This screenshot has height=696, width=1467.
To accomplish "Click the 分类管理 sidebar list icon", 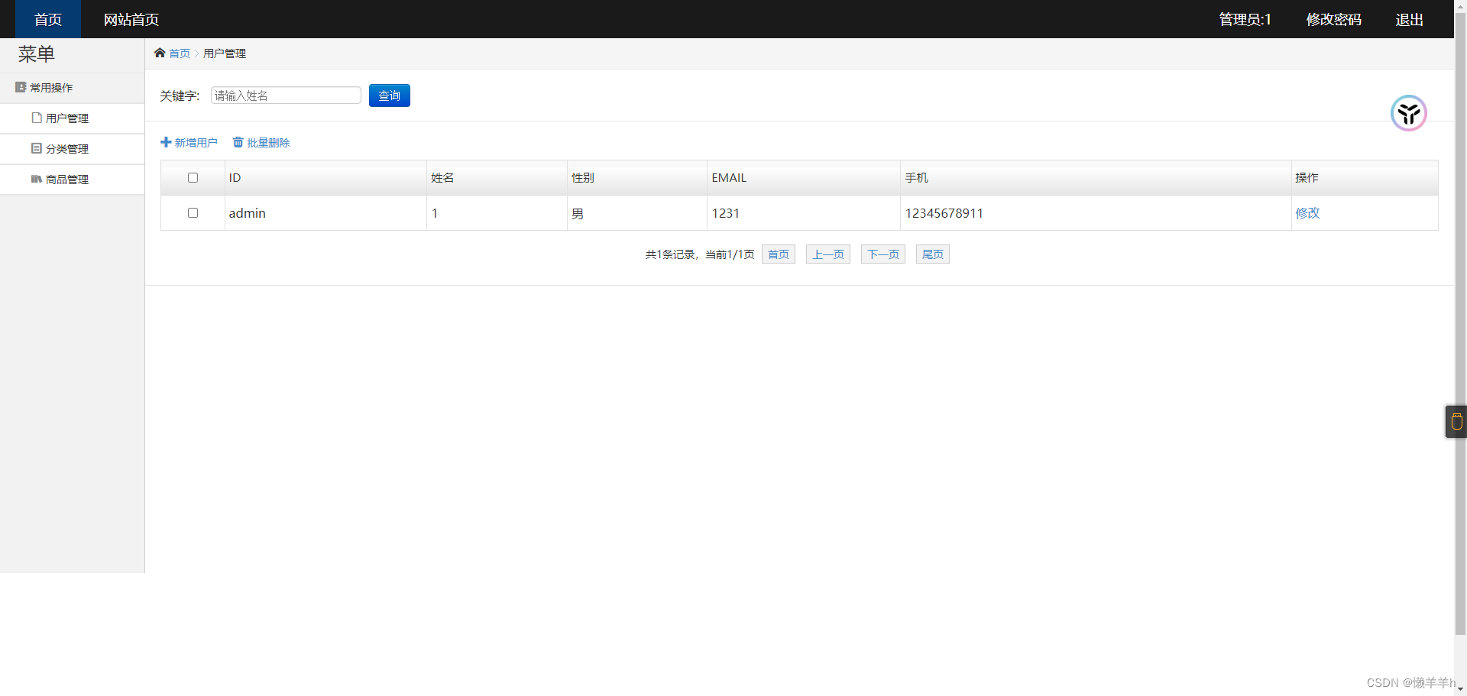I will 37,148.
